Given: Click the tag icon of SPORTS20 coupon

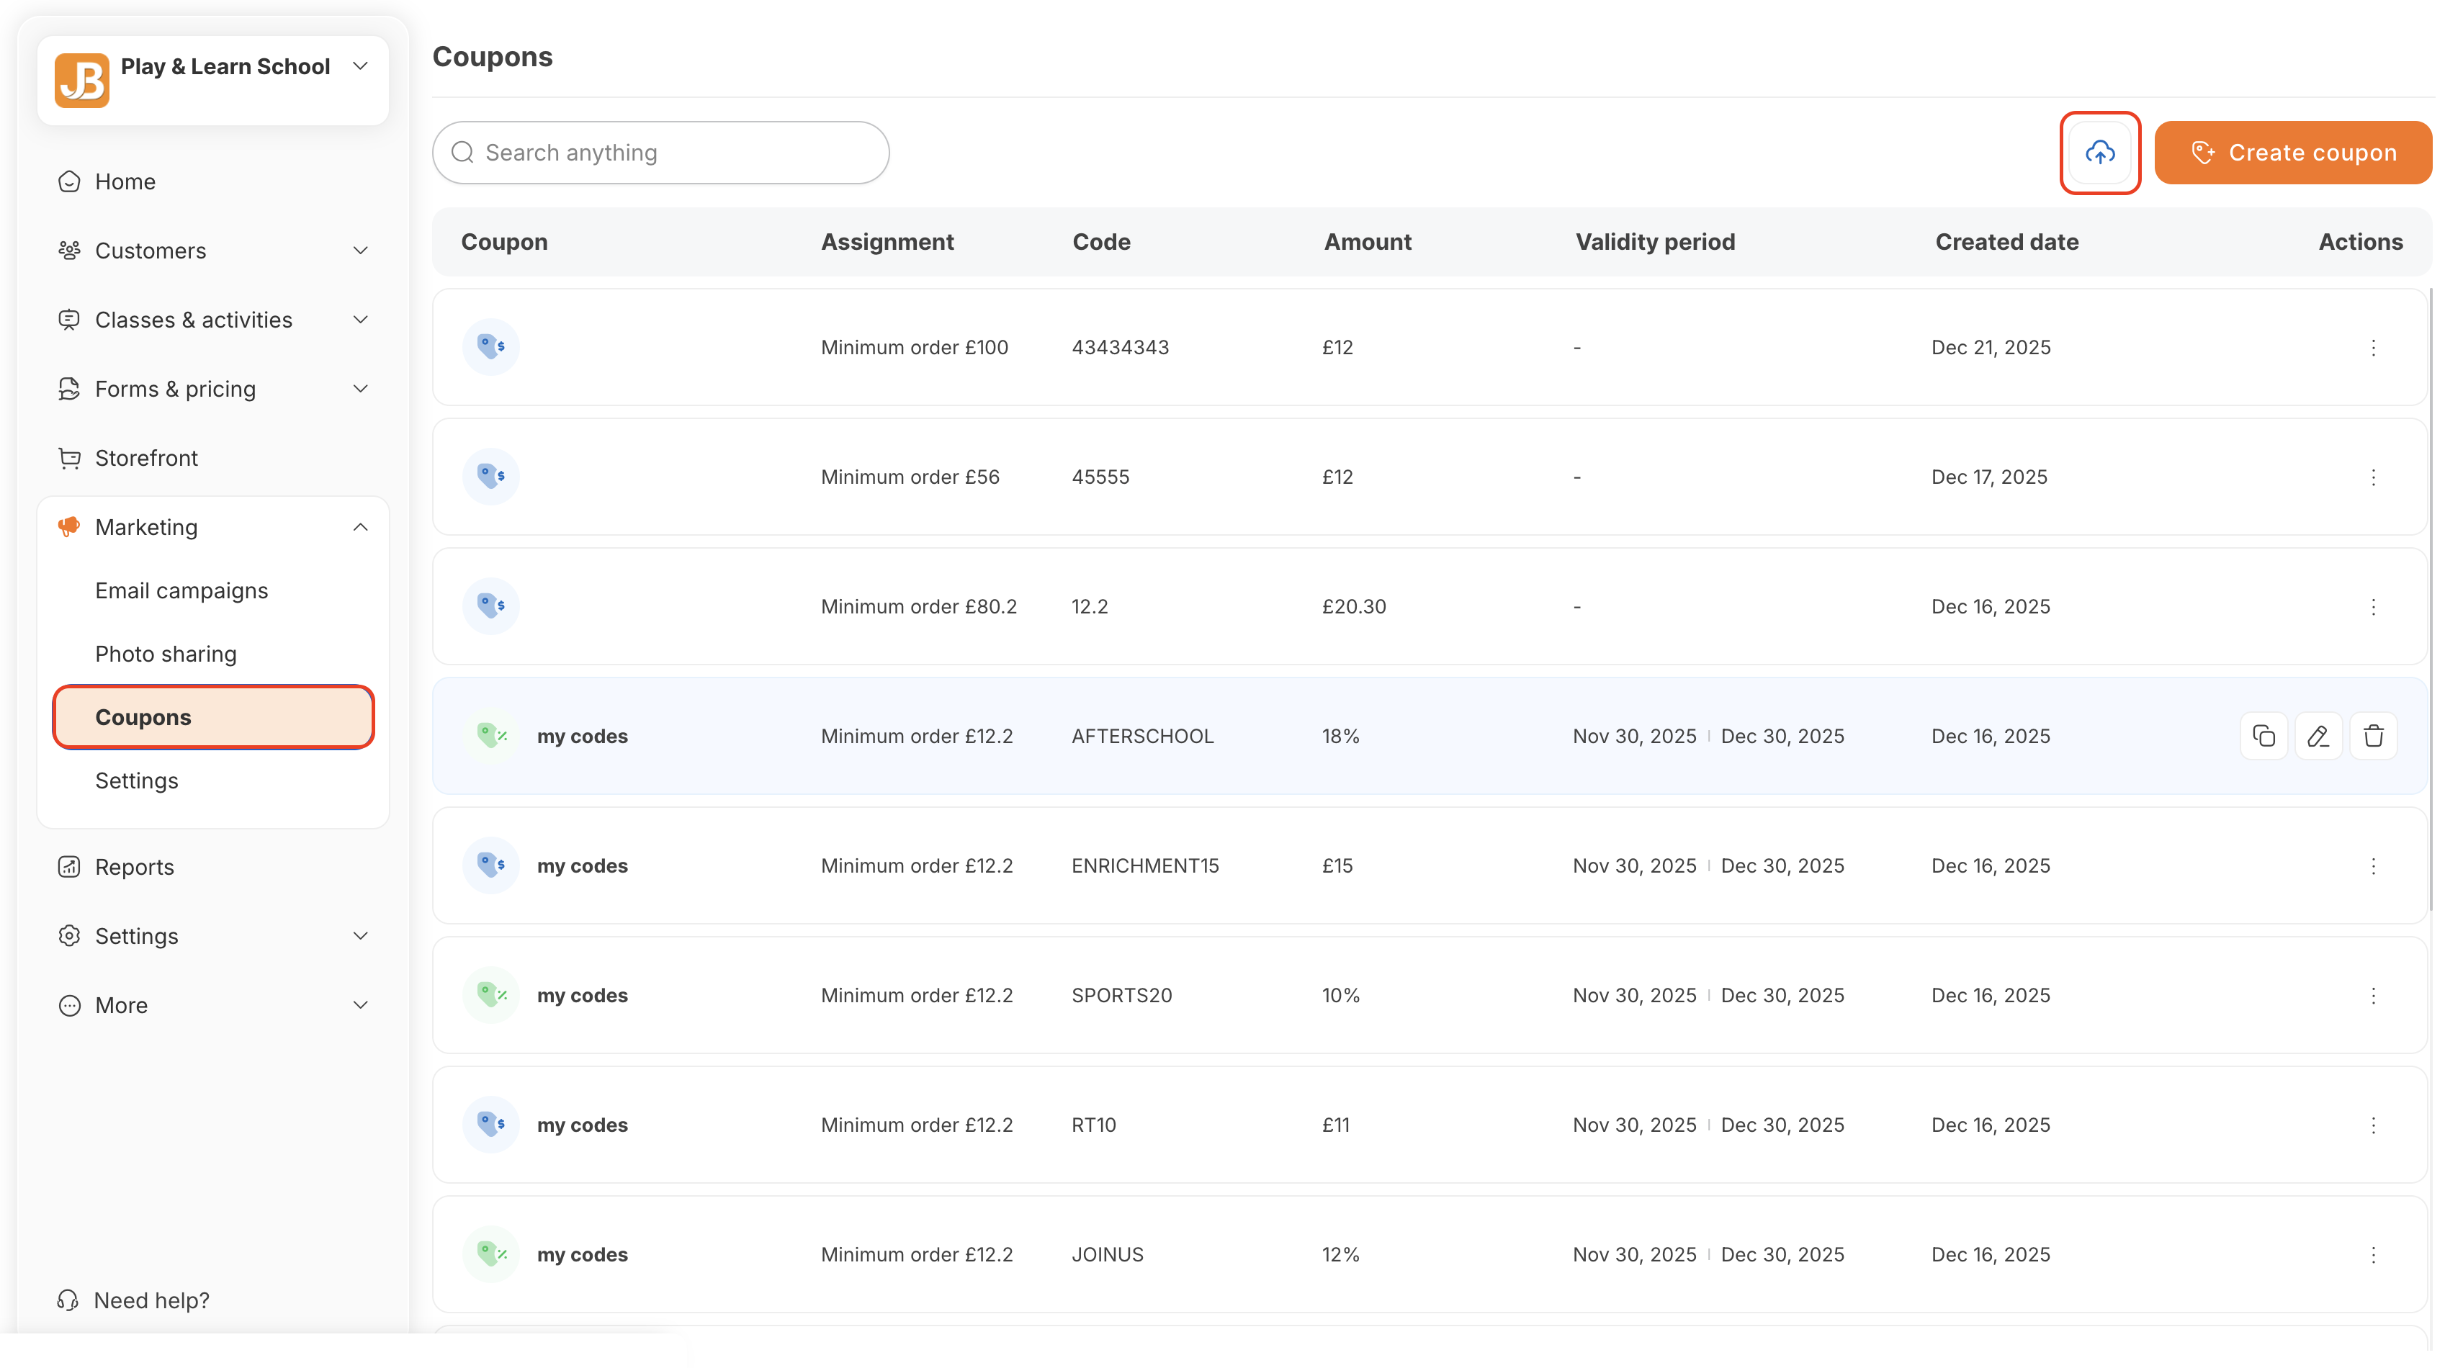Looking at the screenshot, I should click(491, 995).
